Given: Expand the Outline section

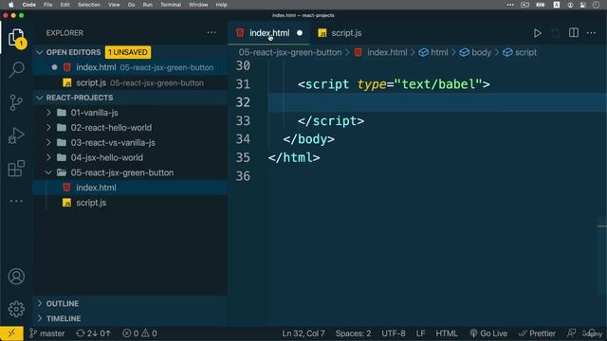Looking at the screenshot, I should pos(130,303).
